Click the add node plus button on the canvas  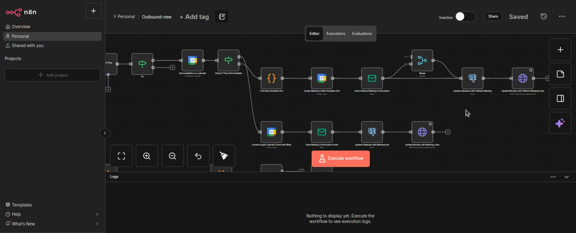(x=560, y=50)
